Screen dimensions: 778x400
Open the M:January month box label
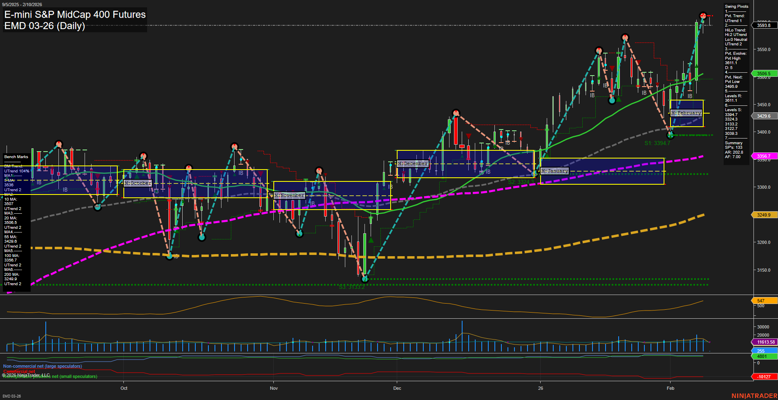tap(554, 171)
